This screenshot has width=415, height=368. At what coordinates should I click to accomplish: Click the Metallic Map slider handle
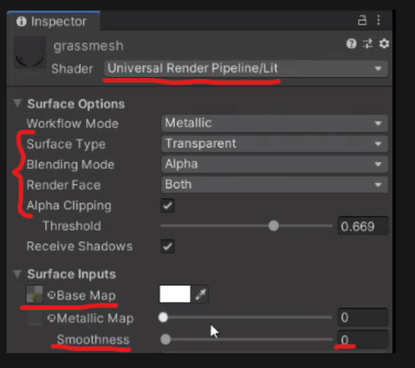click(163, 317)
